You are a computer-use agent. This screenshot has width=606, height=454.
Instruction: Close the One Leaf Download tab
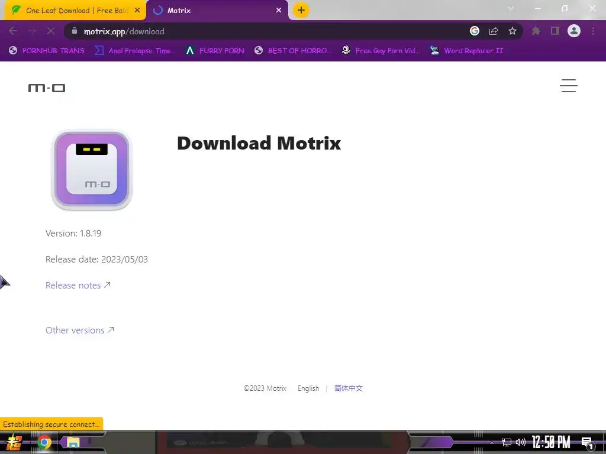click(x=137, y=11)
